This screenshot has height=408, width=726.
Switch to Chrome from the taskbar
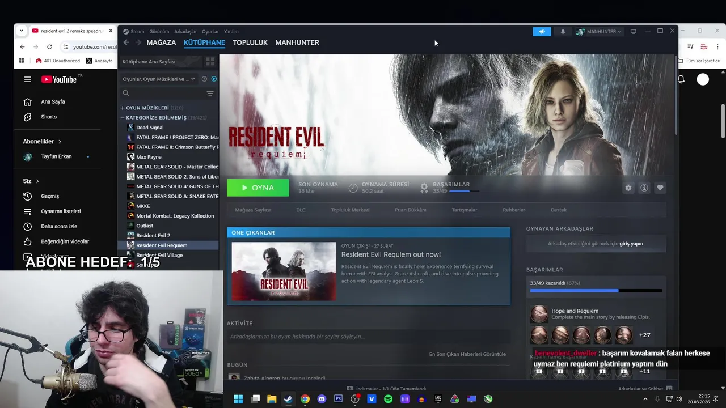[305, 399]
